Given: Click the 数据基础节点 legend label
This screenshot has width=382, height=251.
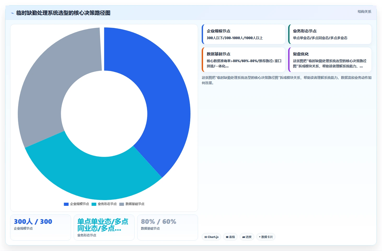Looking at the screenshot, I should pyautogui.click(x=135, y=204).
